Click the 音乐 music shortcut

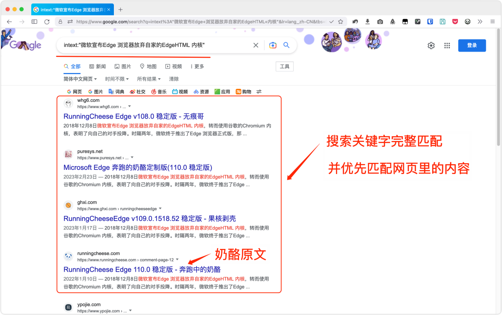coord(159,92)
